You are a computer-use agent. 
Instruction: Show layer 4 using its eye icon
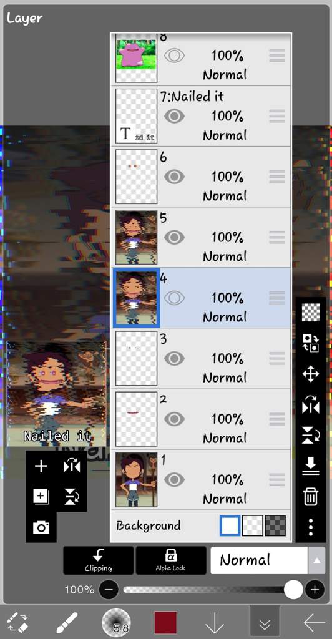(174, 298)
